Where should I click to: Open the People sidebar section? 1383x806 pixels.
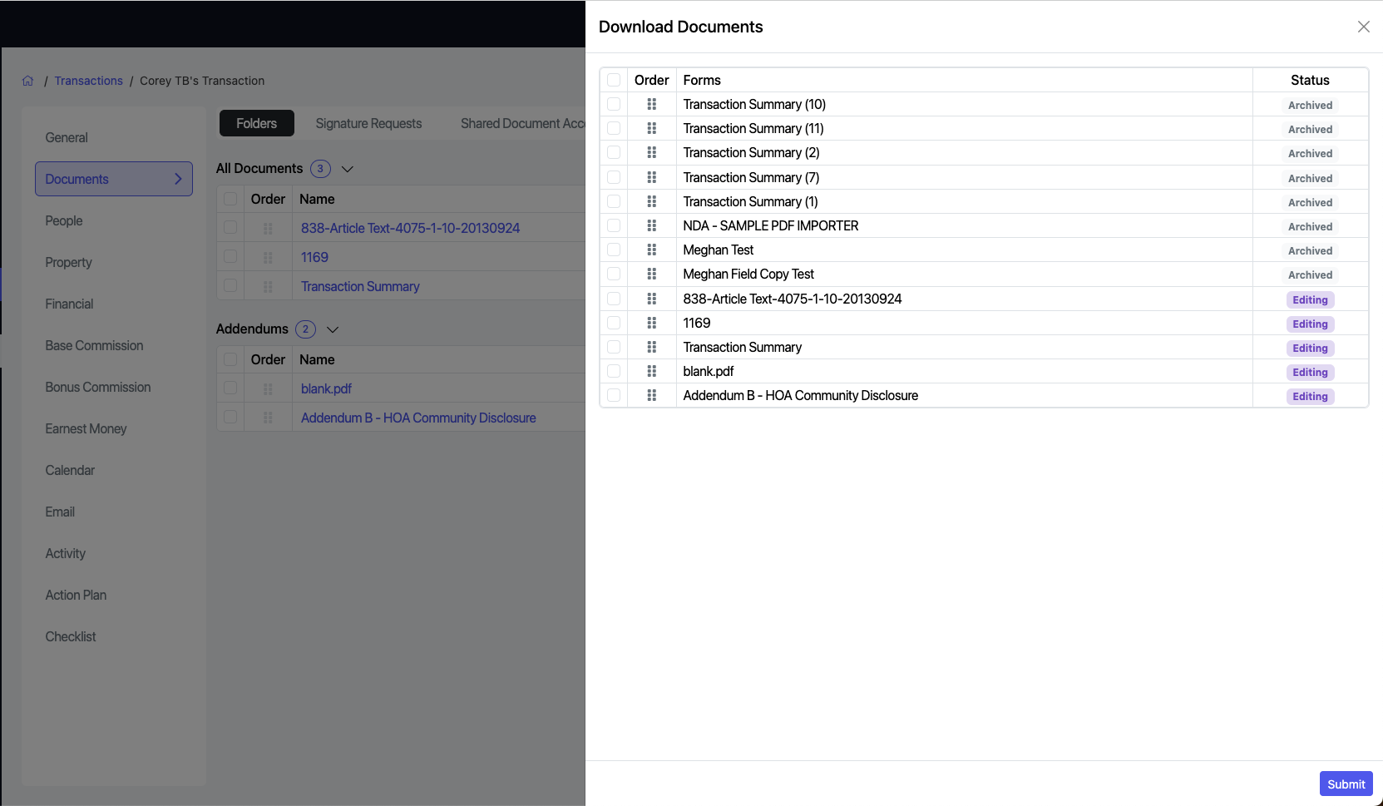[x=64, y=220]
